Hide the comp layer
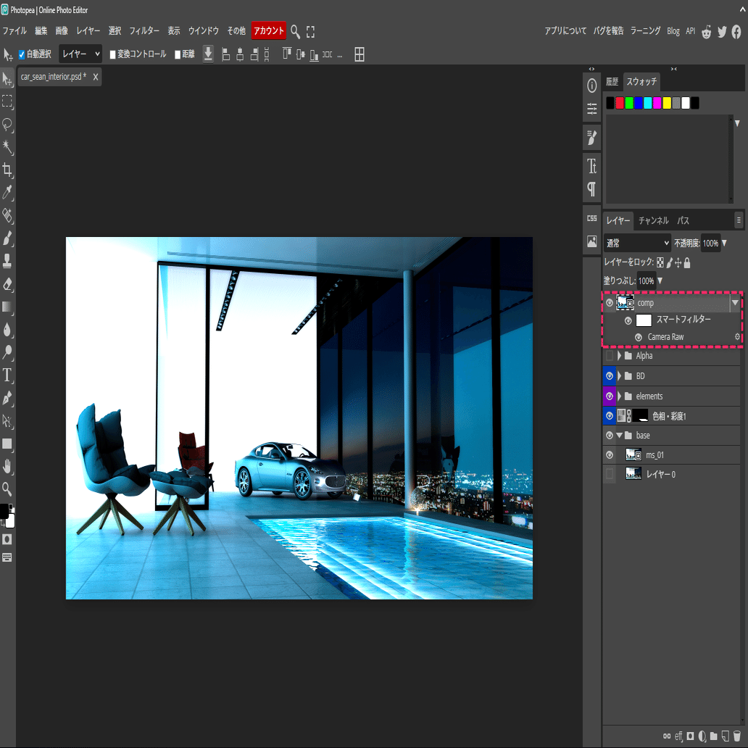Viewport: 748px width, 748px height. click(x=609, y=303)
